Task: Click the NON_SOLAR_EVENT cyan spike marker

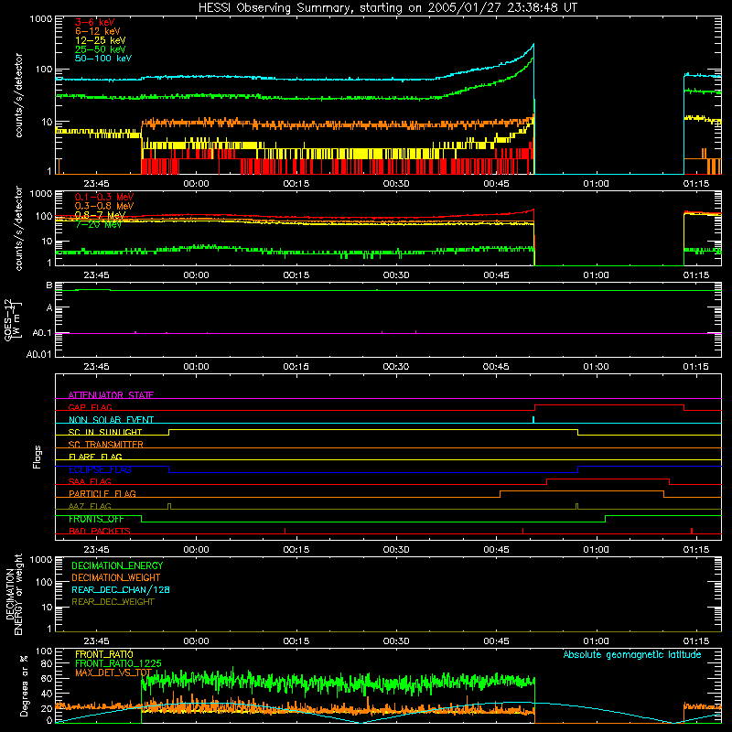Action: point(533,420)
